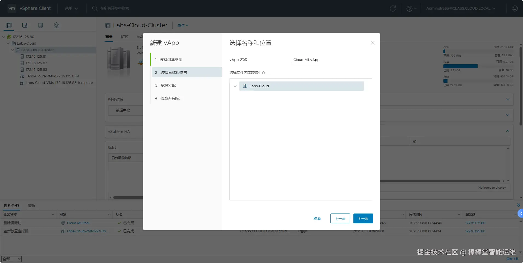Click the vCenter 172.16.125.80 icon
This screenshot has height=263, width=523.
9,37
